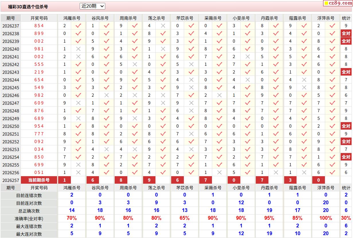This screenshot has width=353, height=238.
Task: Click the red 6 under 谷风 current pick
Action: (x=93, y=180)
